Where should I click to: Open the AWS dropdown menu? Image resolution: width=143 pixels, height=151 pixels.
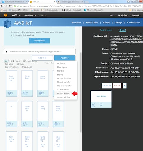coord(16,15)
